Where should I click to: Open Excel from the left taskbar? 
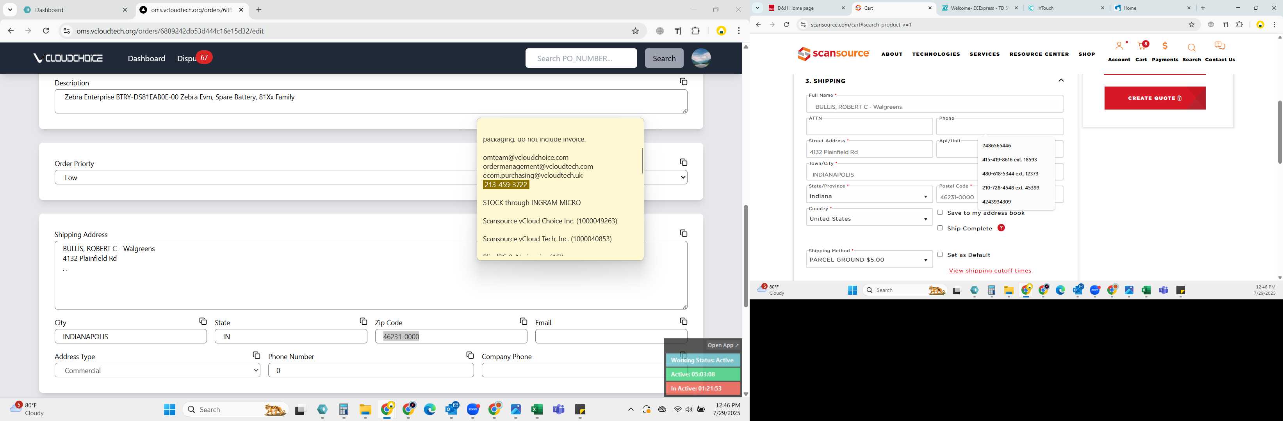click(536, 410)
